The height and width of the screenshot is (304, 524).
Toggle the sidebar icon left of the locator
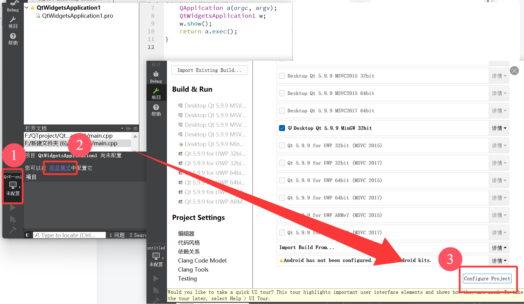click(28, 235)
